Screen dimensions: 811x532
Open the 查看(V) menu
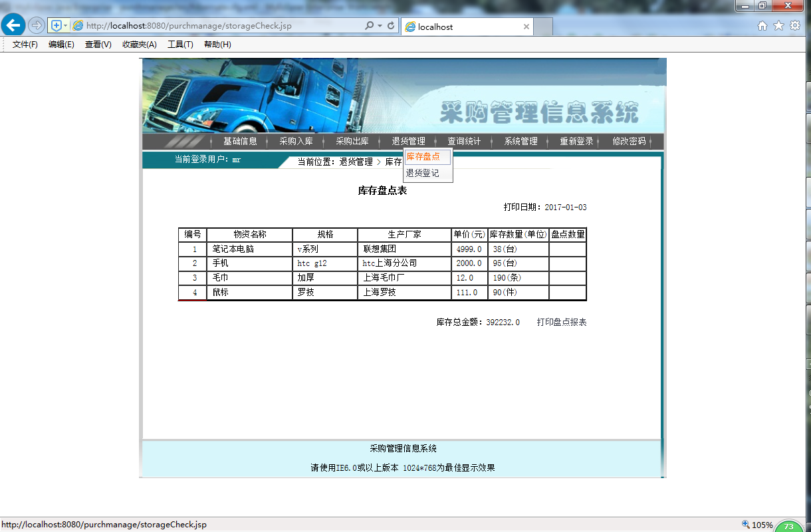point(98,44)
